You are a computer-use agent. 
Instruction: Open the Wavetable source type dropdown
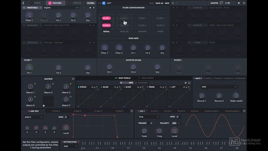point(34,8)
